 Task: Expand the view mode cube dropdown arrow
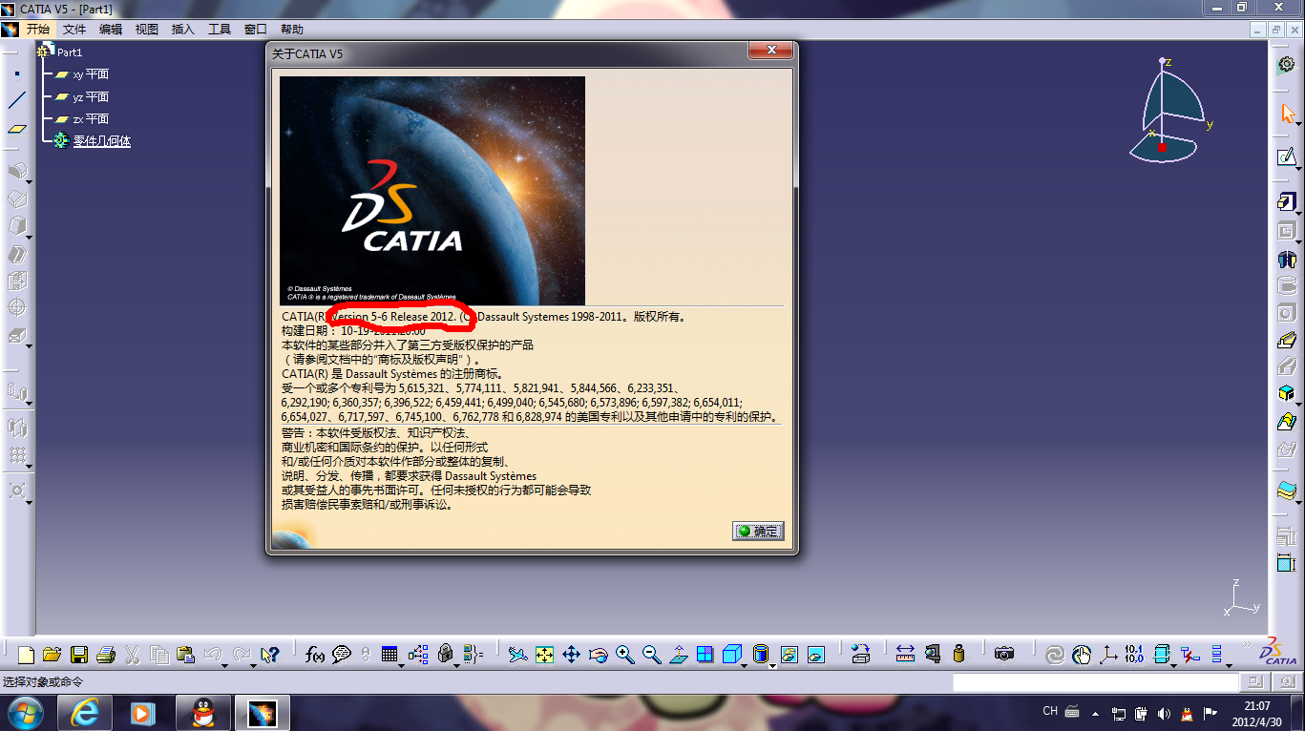(x=746, y=664)
